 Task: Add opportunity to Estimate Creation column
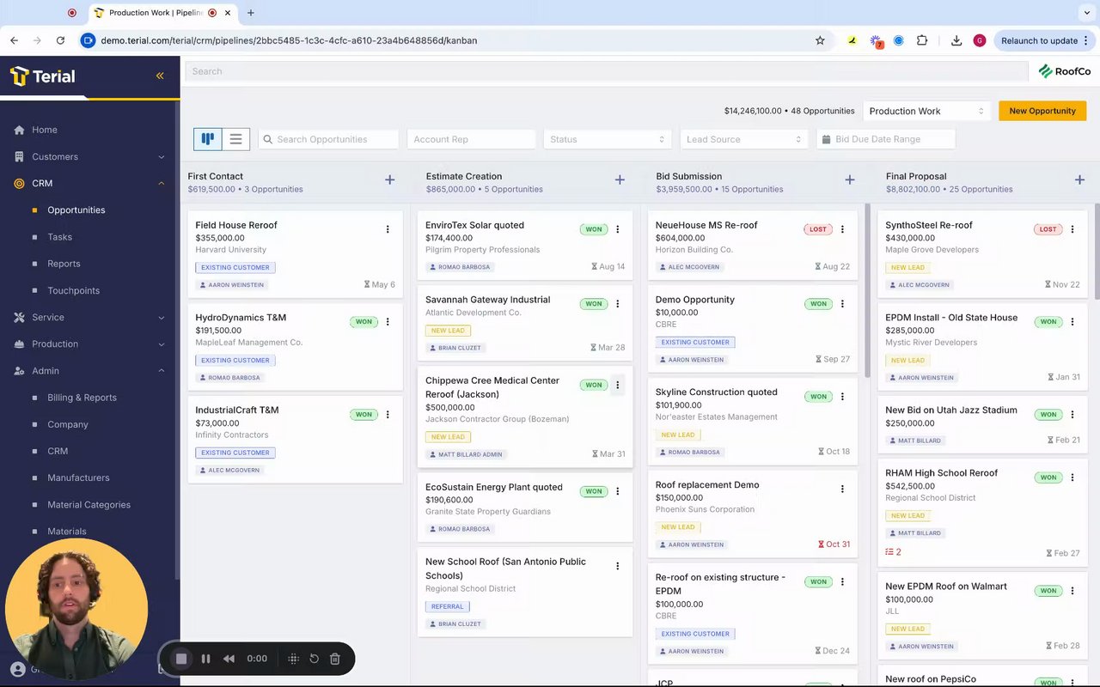point(620,179)
